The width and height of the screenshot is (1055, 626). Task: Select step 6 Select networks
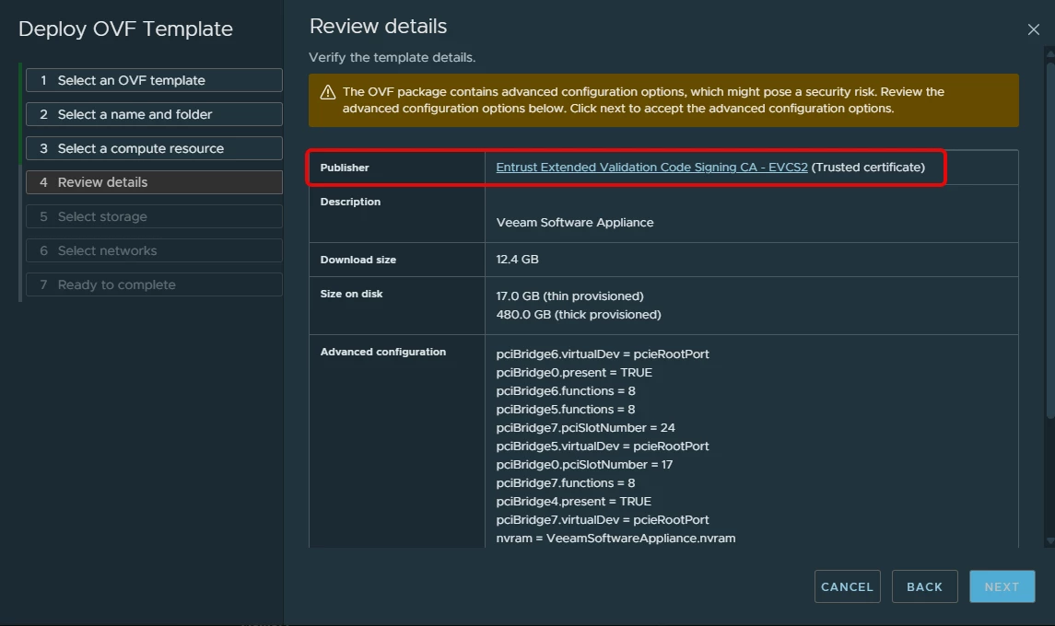coord(154,250)
